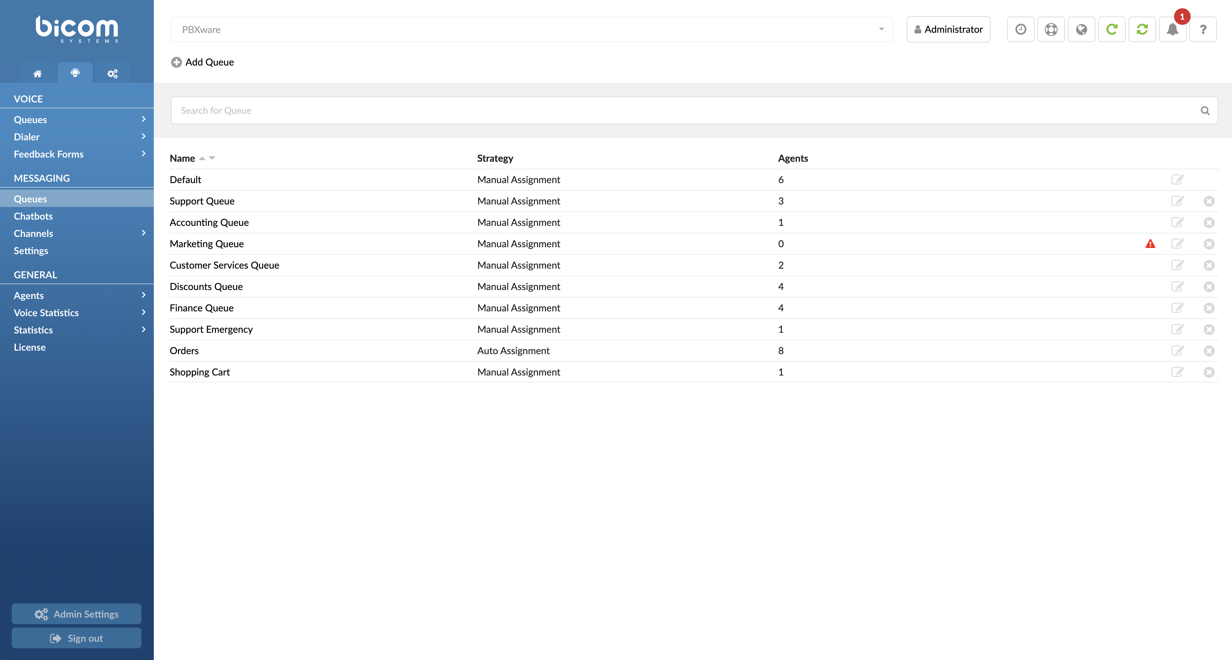Open the PBXware tenant dropdown
This screenshot has width=1232, height=660.
[x=532, y=30]
